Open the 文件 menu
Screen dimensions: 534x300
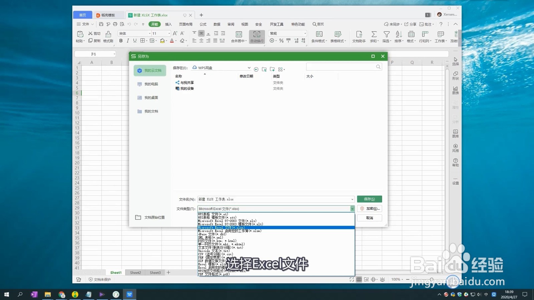tap(85, 24)
